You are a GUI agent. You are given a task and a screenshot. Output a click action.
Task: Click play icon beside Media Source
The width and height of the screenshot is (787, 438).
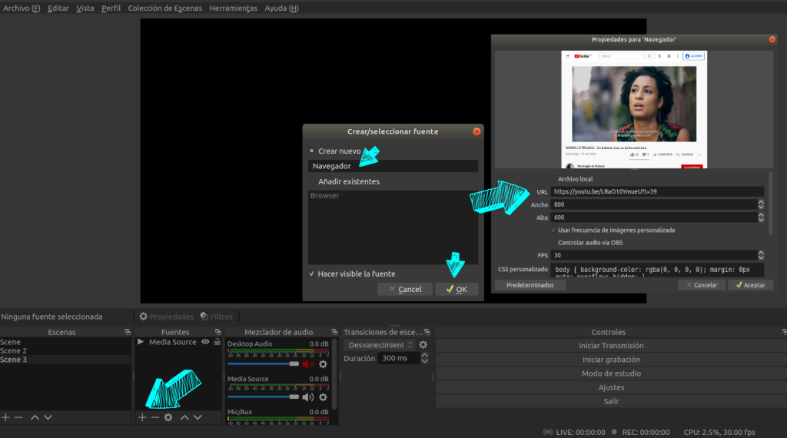pyautogui.click(x=141, y=342)
